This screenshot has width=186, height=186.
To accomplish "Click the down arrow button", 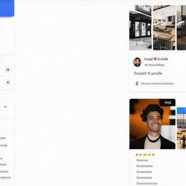I will point(8,82).
